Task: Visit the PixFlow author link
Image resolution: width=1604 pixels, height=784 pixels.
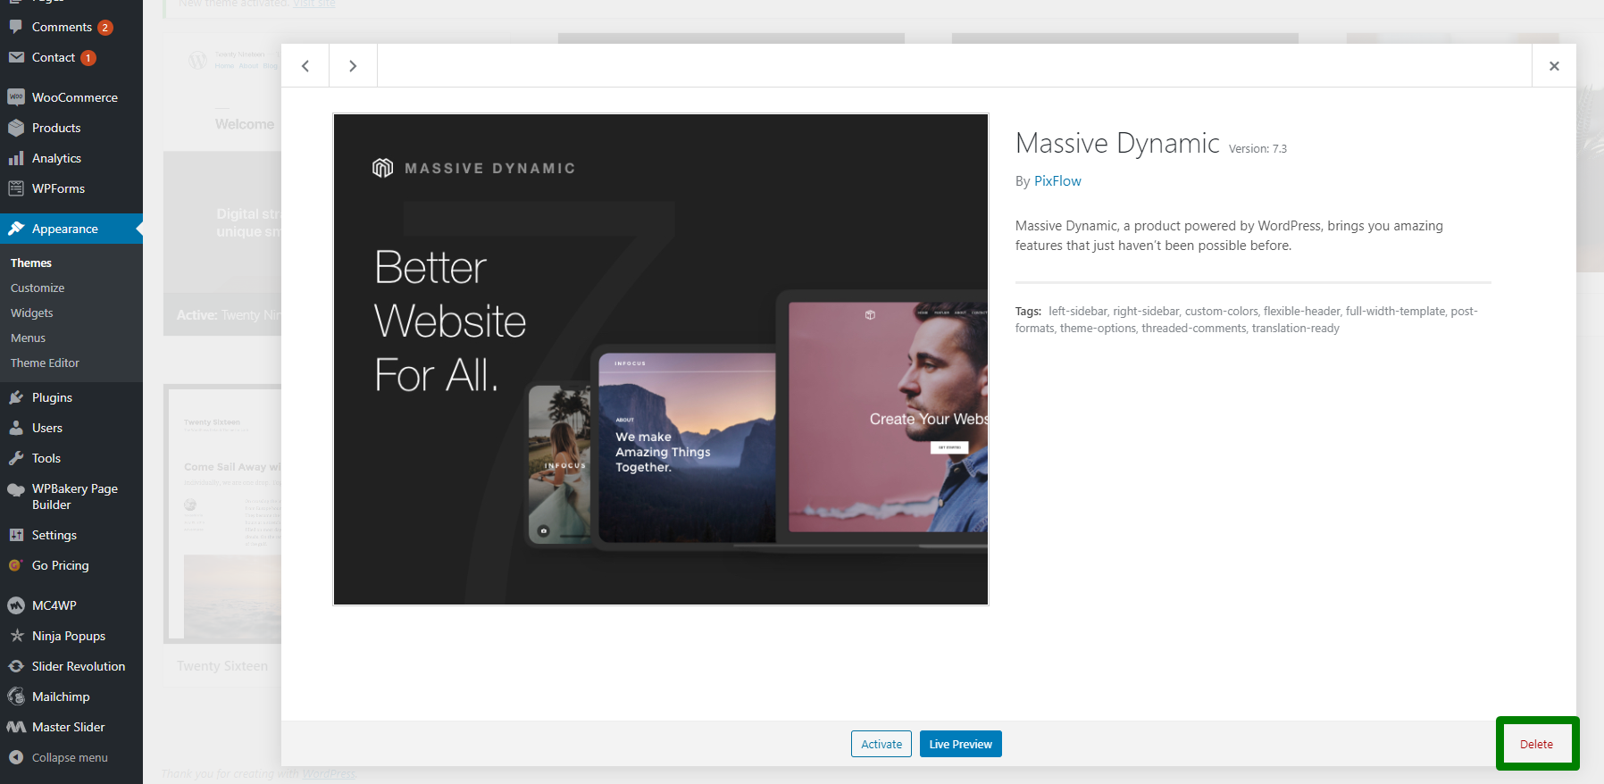Action: point(1057,181)
